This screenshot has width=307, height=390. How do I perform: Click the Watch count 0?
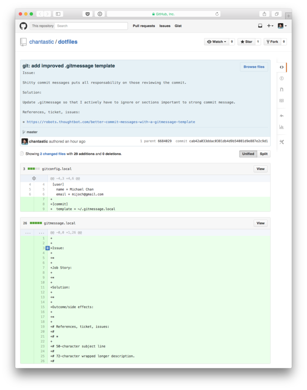tap(232, 42)
